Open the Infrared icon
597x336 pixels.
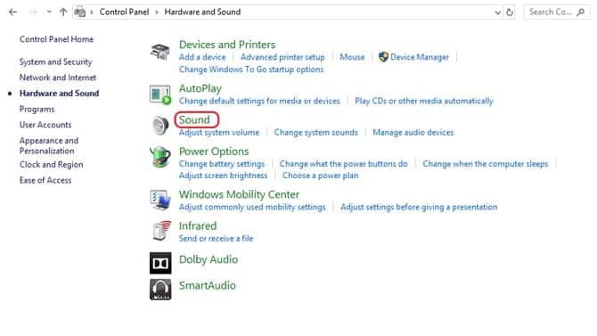pyautogui.click(x=160, y=231)
